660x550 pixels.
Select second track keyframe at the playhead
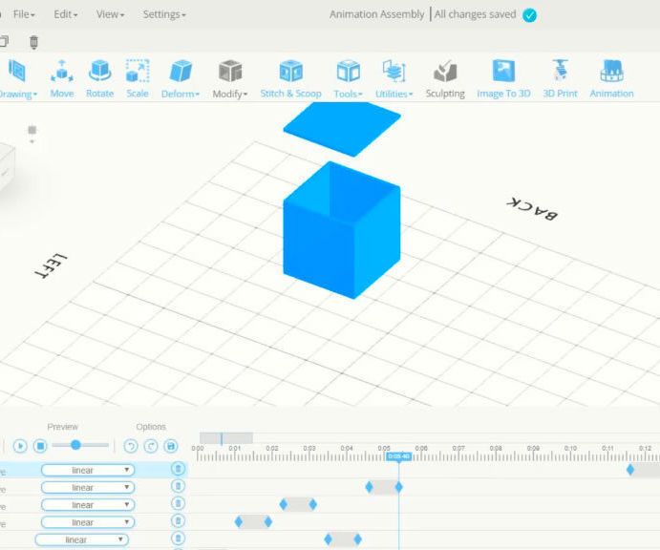[399, 487]
